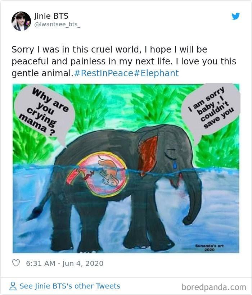Click the person icon beside other Tweets link

(x=13, y=286)
